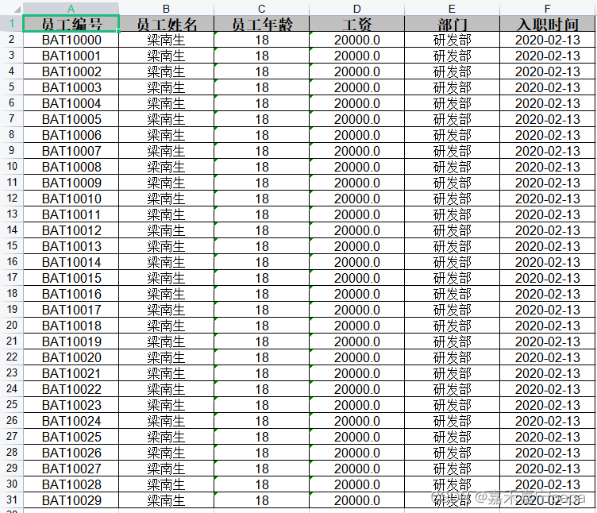Click cell BAT10010
Screen dimensions: 597x513
click(x=71, y=199)
